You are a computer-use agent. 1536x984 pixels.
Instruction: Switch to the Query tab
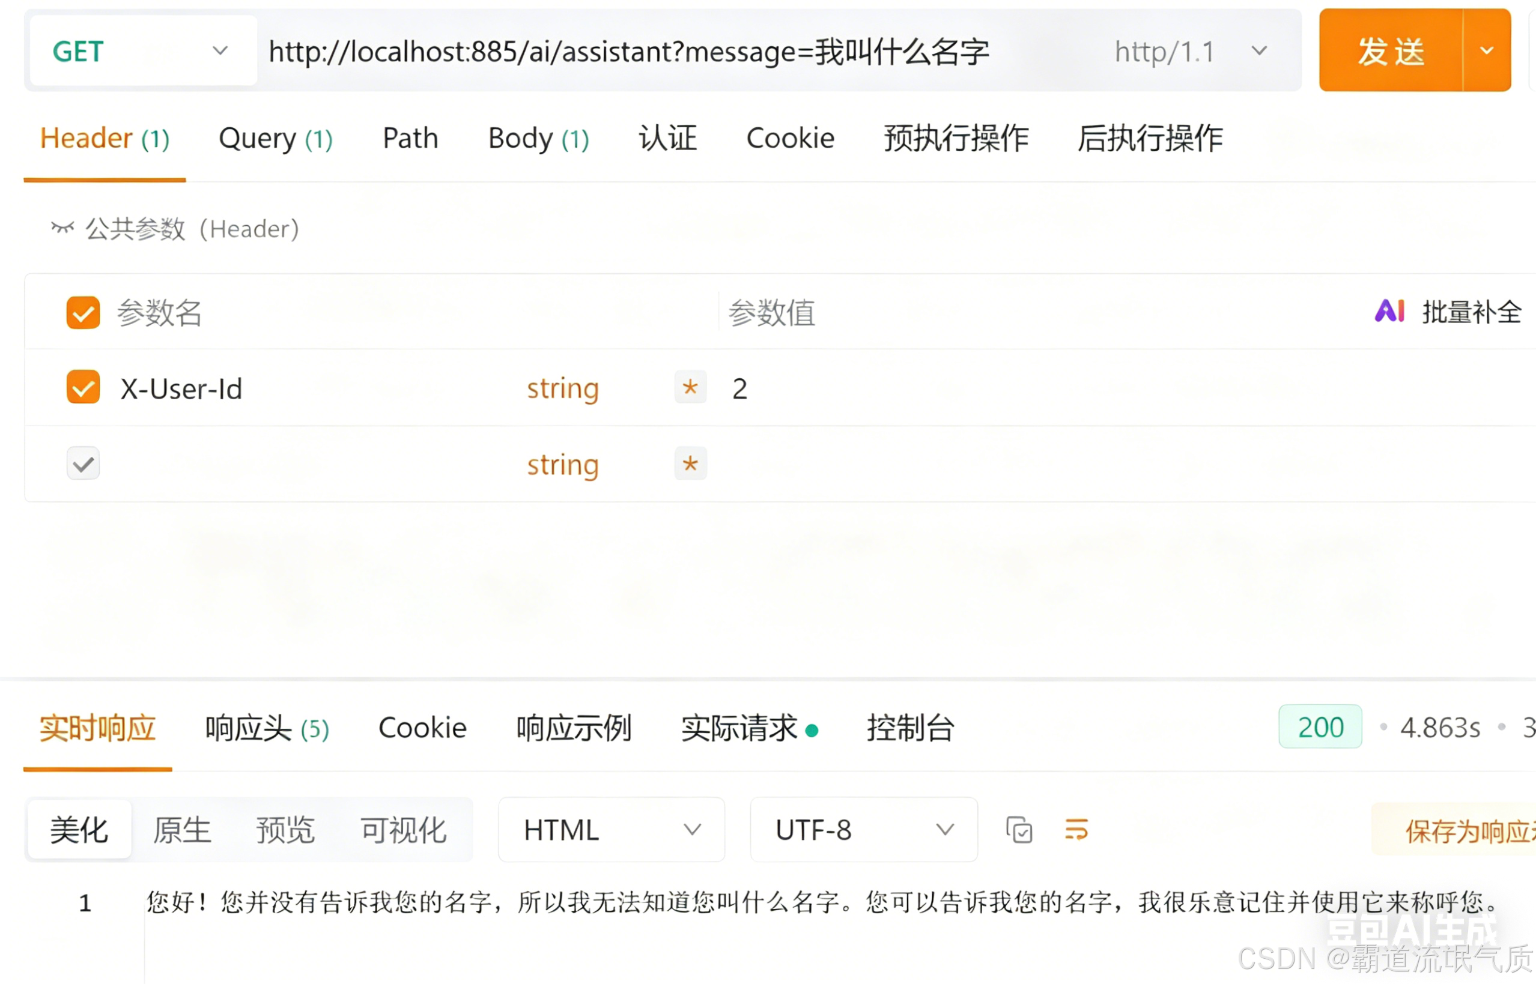pyautogui.click(x=276, y=139)
